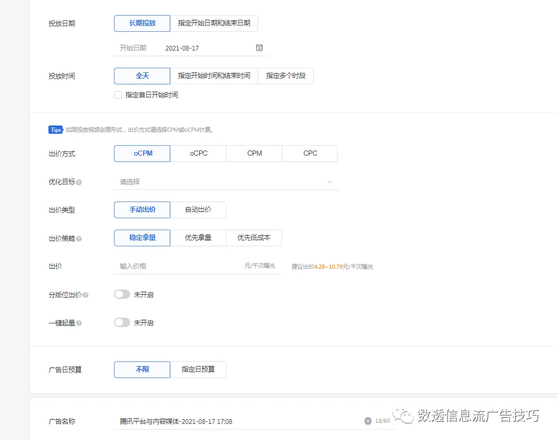Open the Tips badge icon
This screenshot has width=557, height=440.
click(56, 130)
